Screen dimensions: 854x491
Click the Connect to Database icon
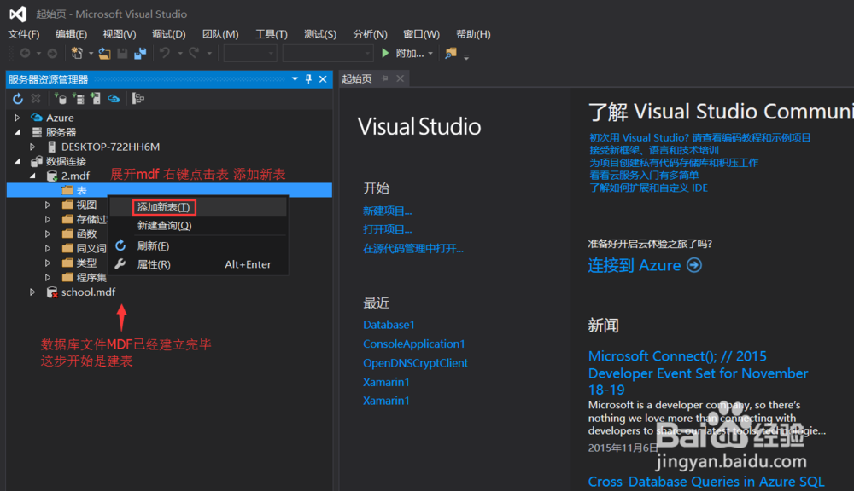[60, 98]
